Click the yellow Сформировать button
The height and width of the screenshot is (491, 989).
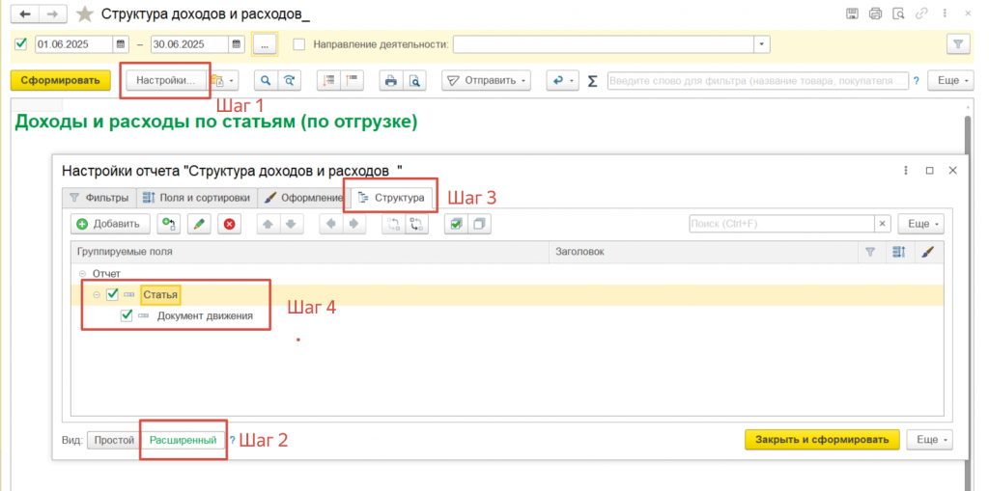[61, 81]
